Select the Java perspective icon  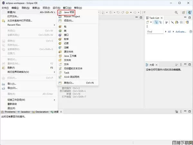click(189, 13)
